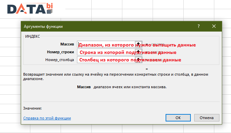Click the description starting with Возвращает значение
This screenshot has width=231, height=133.
[x=115, y=77]
